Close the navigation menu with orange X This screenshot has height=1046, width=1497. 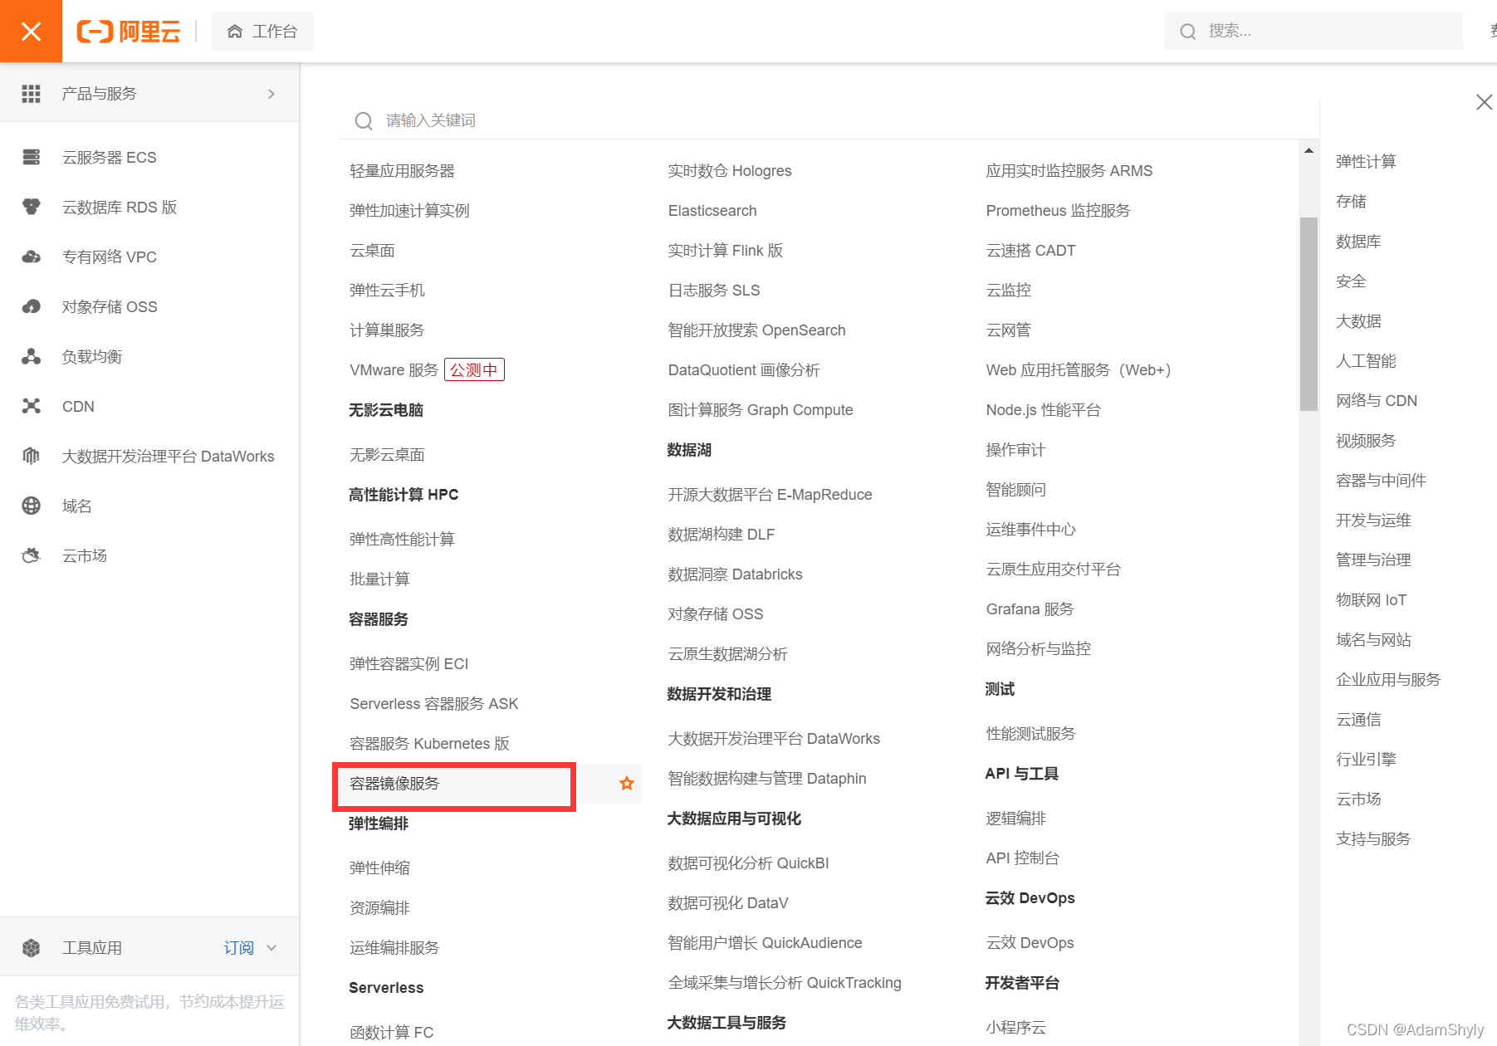tap(31, 32)
